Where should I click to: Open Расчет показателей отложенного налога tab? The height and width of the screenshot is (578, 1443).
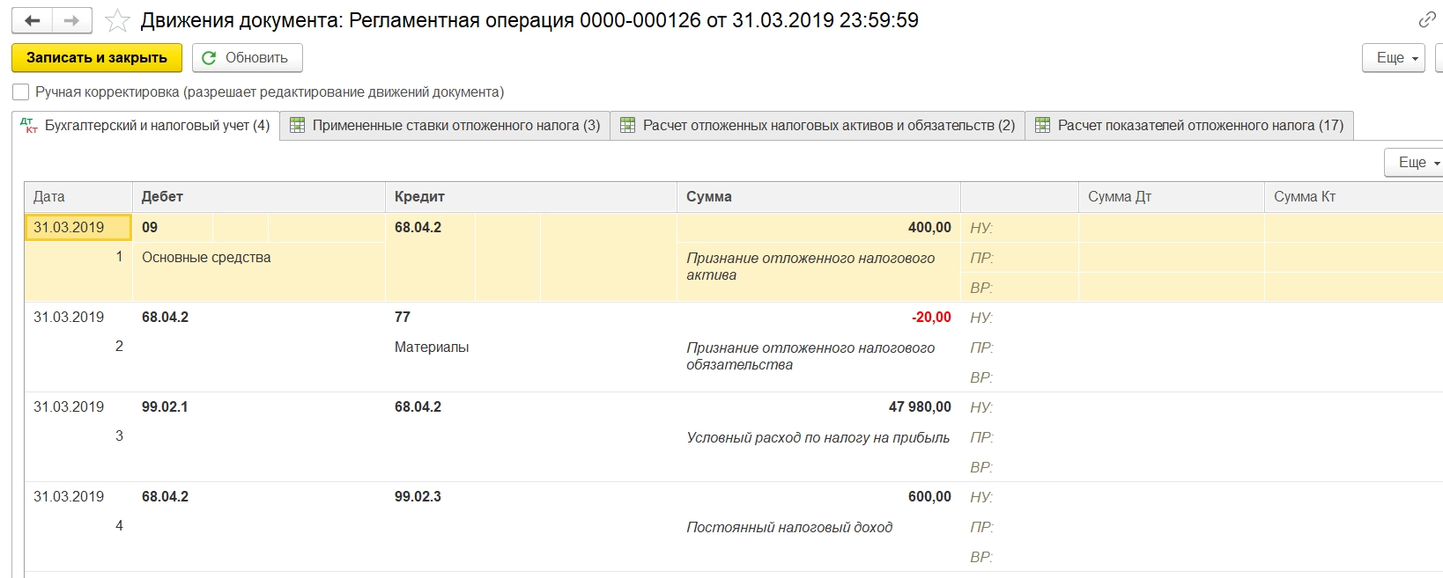click(x=1200, y=126)
